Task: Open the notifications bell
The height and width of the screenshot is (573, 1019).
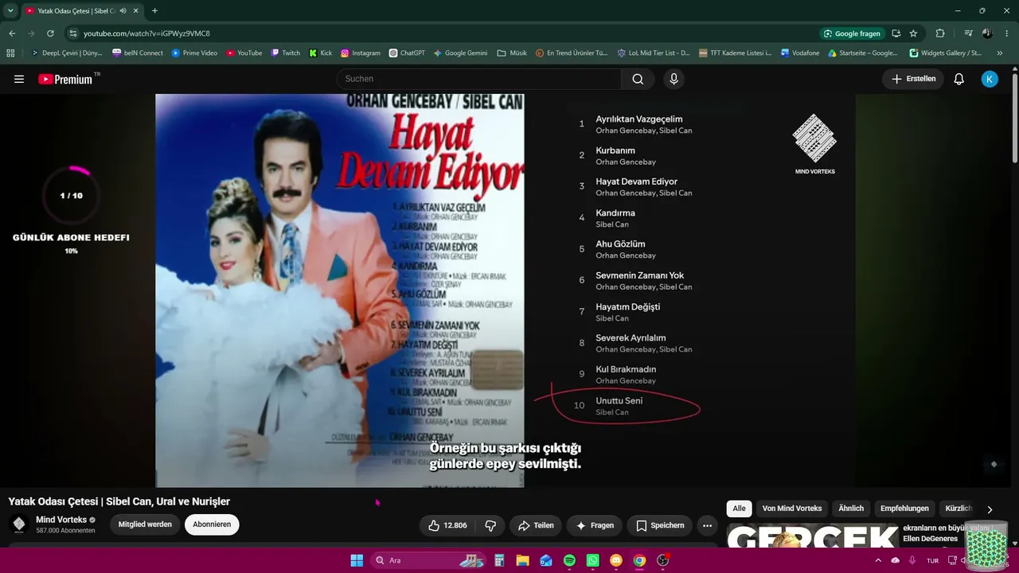Action: coord(959,79)
